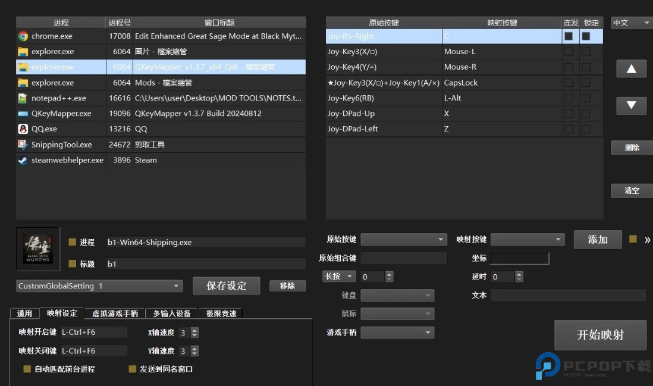Select QKeyMapper v1.3.7 Build 20240812 row

(x=161, y=114)
